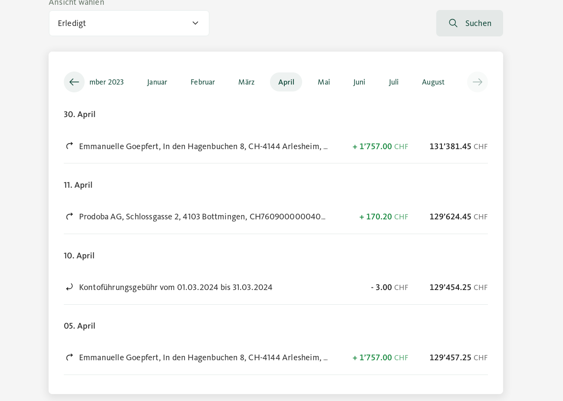Click the balance '129'454.25 CHF'

point(458,287)
